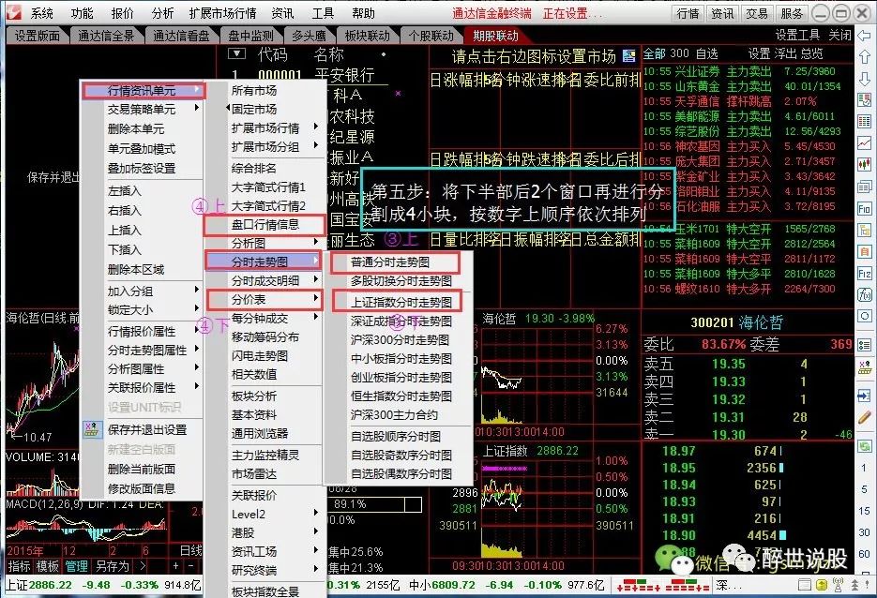This screenshot has height=598, width=877.
Task: Expand 分析图 submenu
Action: pyautogui.click(x=316, y=242)
